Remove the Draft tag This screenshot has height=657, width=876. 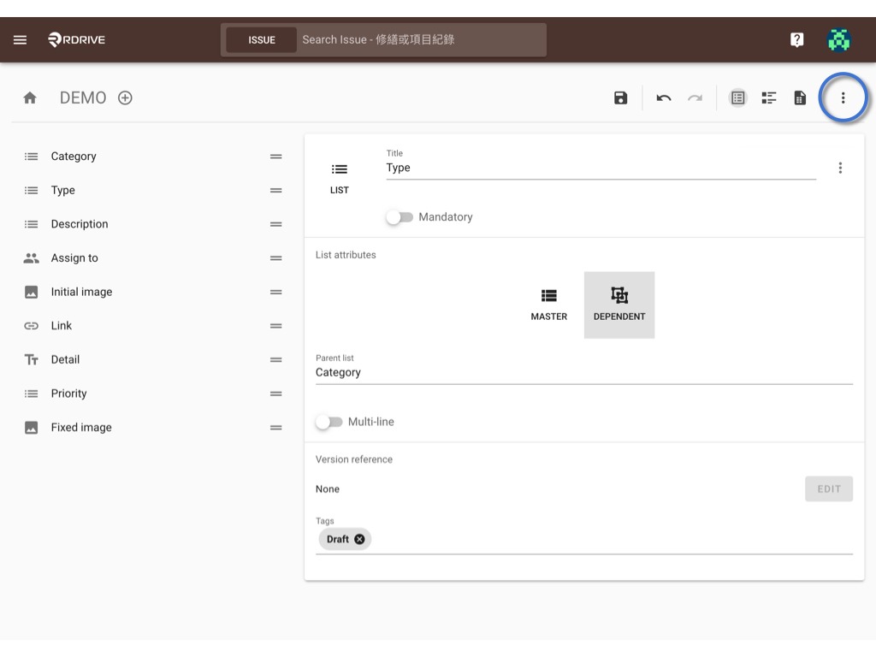[x=360, y=539]
